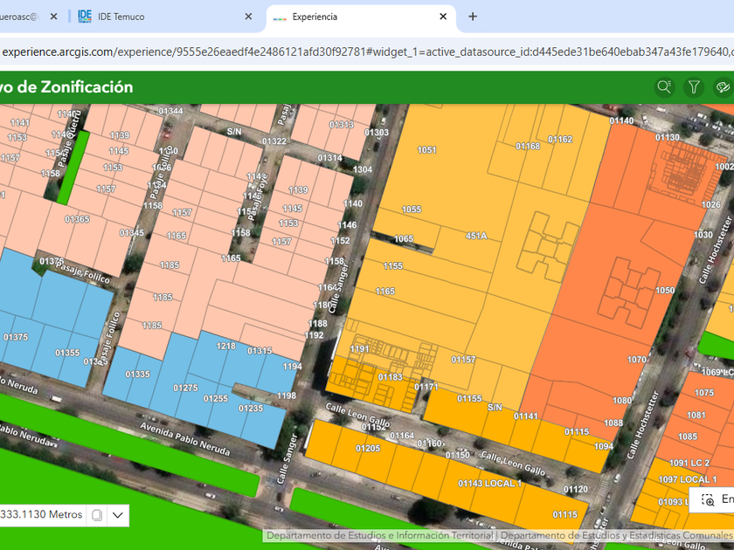
Task: Copy coordinates with the copy icon
Action: click(97, 515)
